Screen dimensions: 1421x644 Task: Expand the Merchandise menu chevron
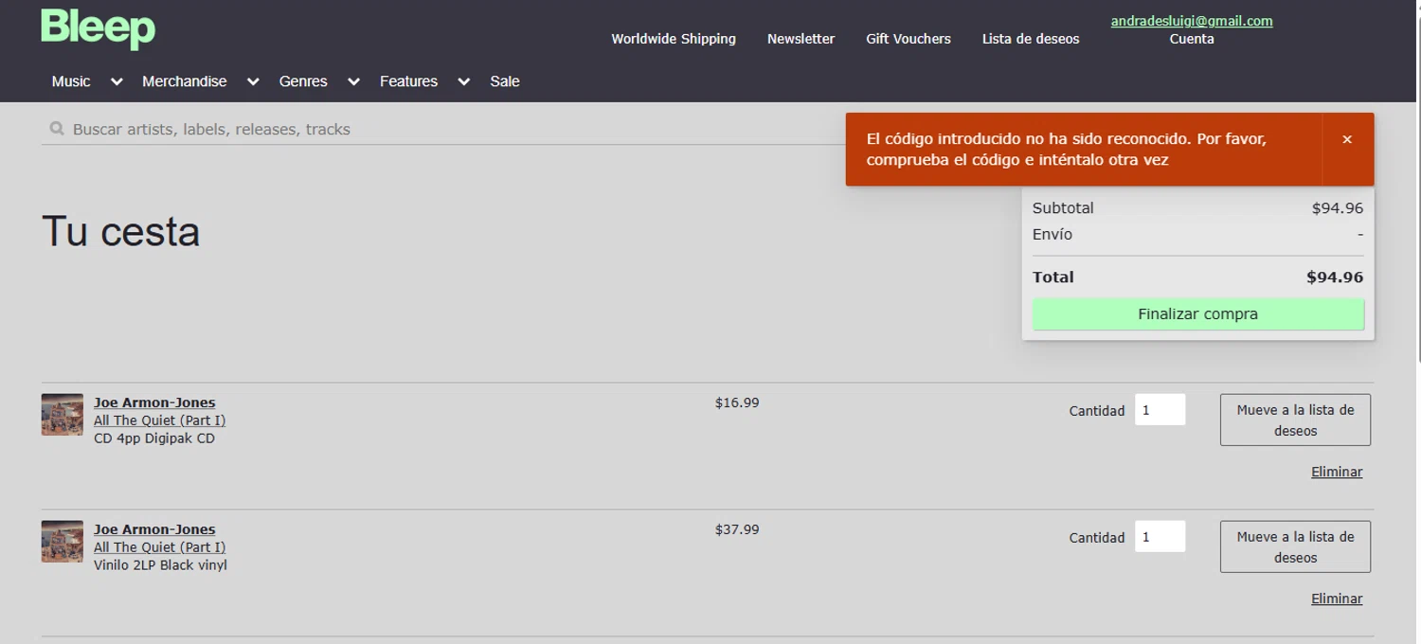coord(253,82)
